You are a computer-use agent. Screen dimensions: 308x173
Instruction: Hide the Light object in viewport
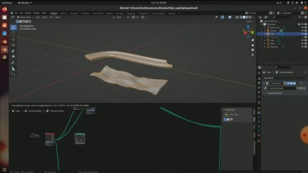click(x=302, y=40)
